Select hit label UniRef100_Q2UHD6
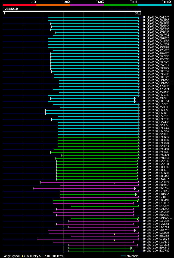 [156, 233]
